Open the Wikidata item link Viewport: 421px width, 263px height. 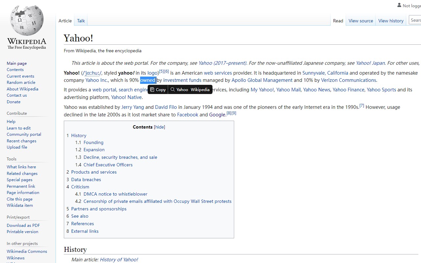pos(20,205)
